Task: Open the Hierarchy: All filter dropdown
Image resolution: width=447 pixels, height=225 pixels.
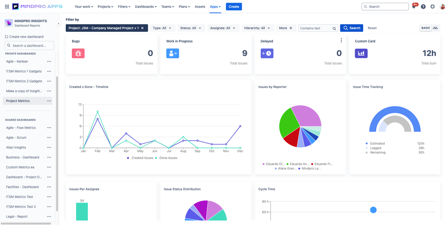Action: (x=258, y=28)
